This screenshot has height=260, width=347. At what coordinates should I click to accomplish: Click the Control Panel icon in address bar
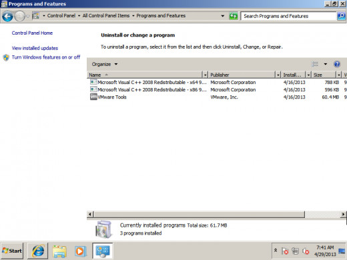[35, 16]
